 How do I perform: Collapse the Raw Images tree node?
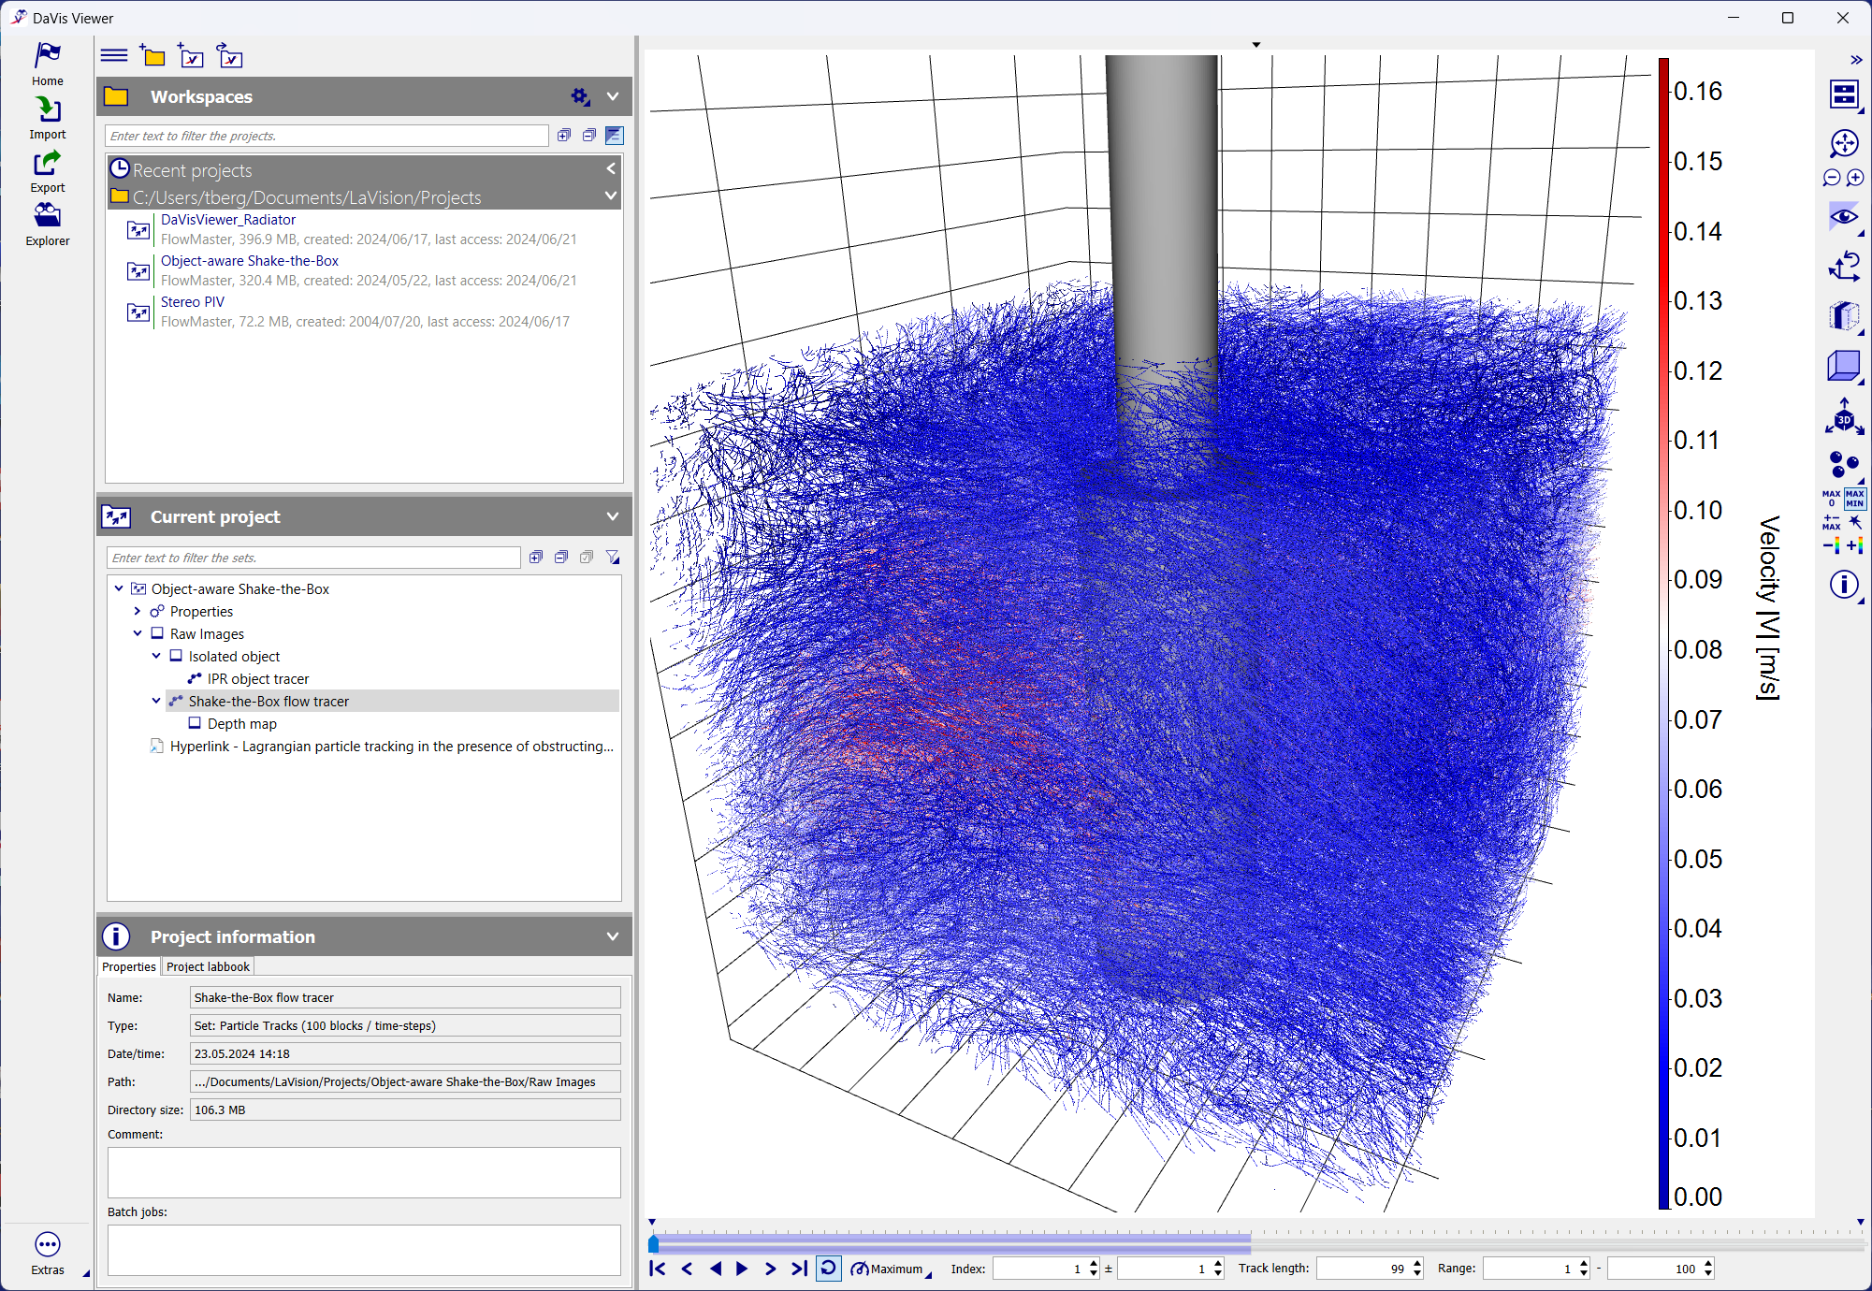(x=138, y=633)
